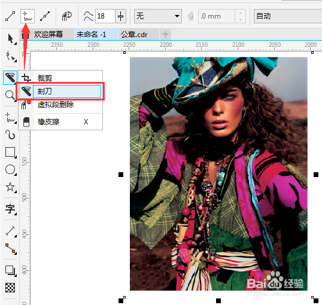The image size is (322, 305).
Task: Click the freehand smoothing icon
Action: tap(89, 16)
